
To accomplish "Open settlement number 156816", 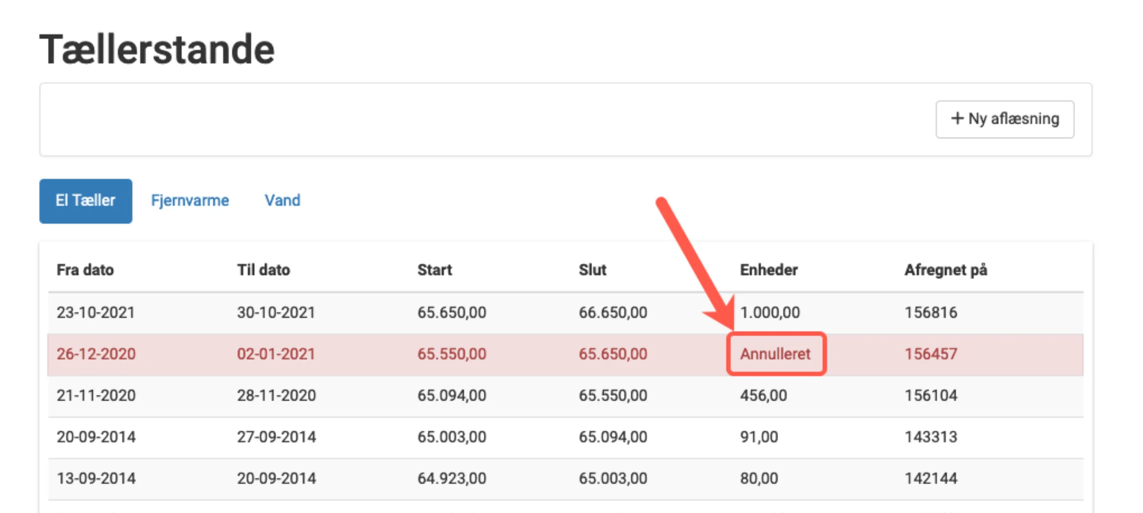I will pyautogui.click(x=931, y=312).
